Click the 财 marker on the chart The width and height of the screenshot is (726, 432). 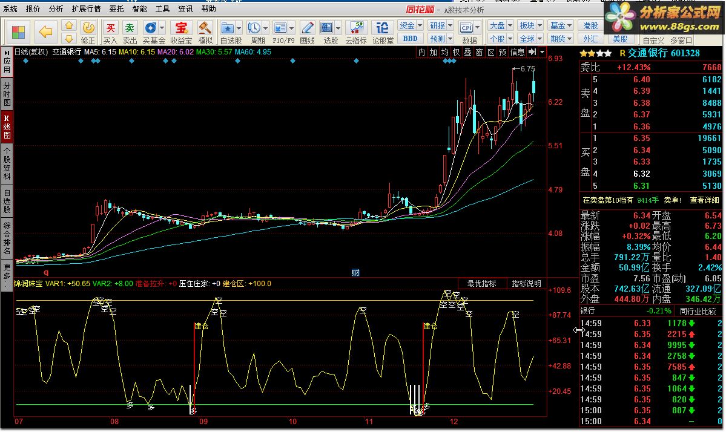coord(355,272)
